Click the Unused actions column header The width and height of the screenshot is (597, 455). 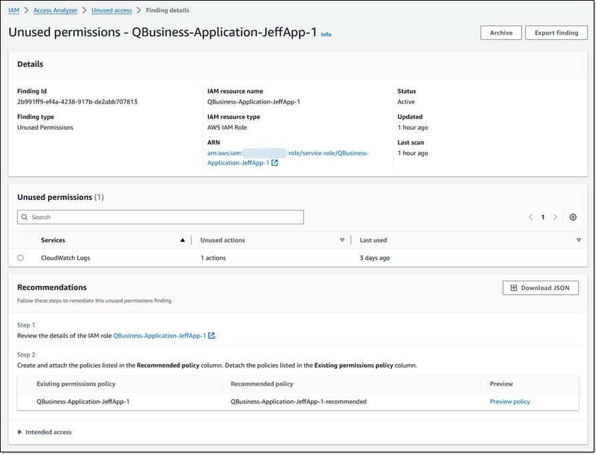tap(223, 240)
